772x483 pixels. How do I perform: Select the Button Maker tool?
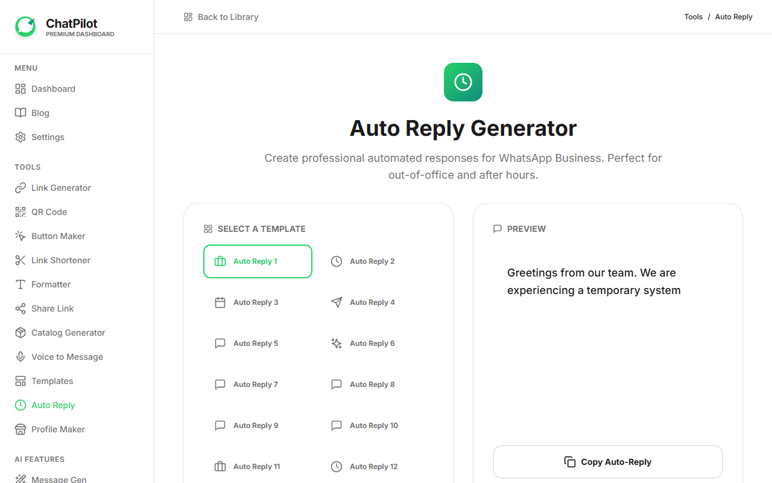pyautogui.click(x=59, y=236)
